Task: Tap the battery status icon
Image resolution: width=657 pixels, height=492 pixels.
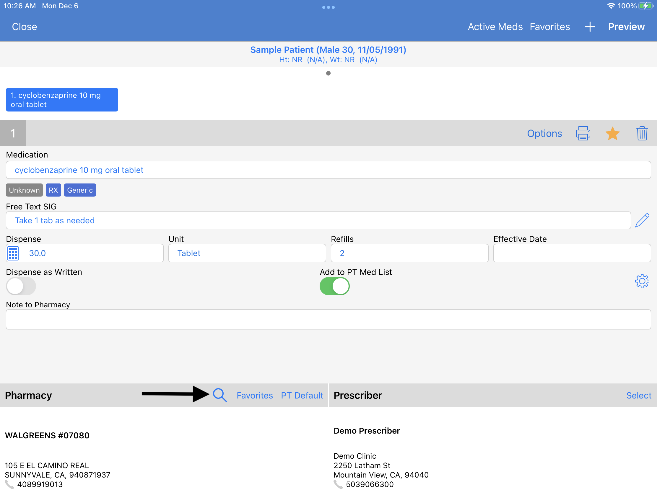Action: click(x=646, y=6)
